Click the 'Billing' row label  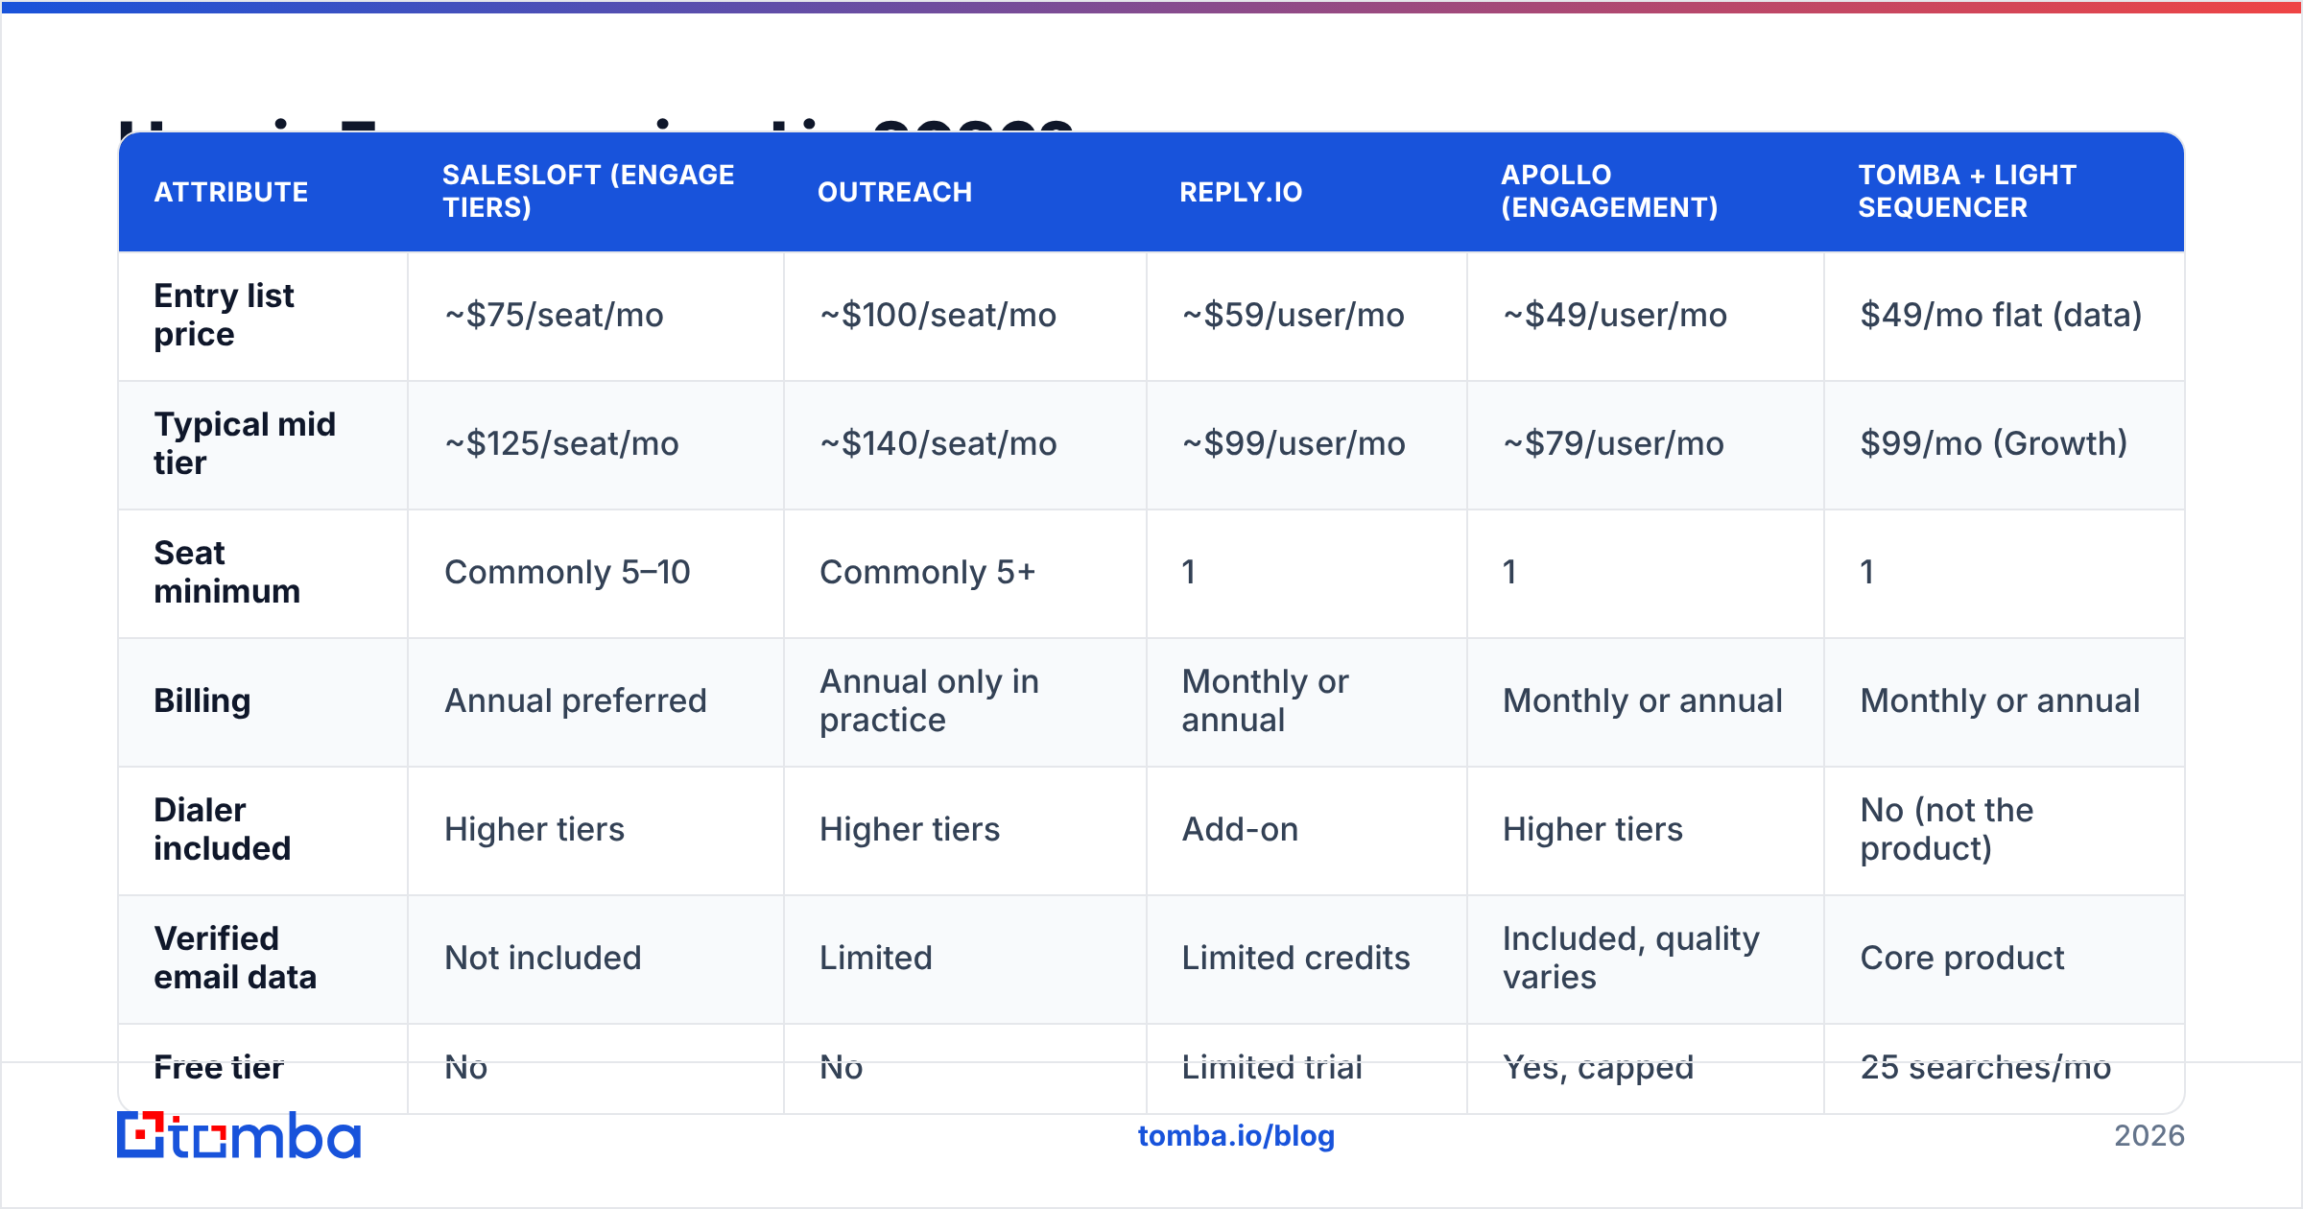[202, 700]
